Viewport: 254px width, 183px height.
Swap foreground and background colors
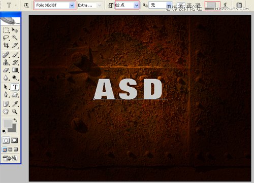15,120
